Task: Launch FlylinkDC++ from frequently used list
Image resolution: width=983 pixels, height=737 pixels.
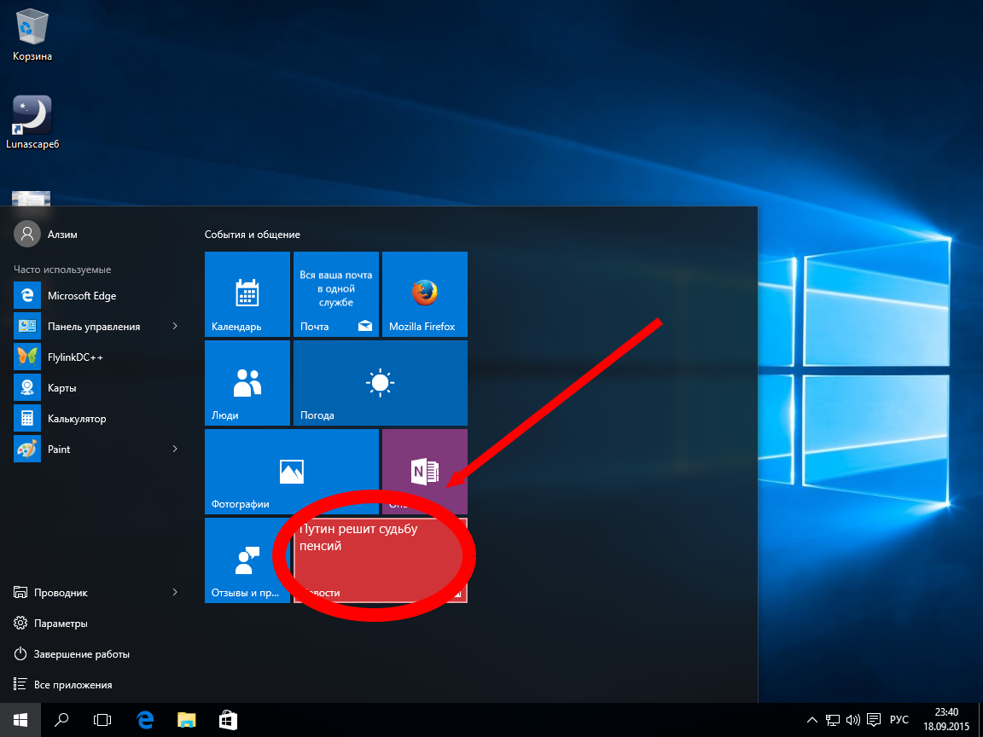Action: (x=75, y=357)
